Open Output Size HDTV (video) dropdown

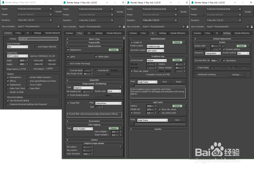pyautogui.click(x=18, y=56)
